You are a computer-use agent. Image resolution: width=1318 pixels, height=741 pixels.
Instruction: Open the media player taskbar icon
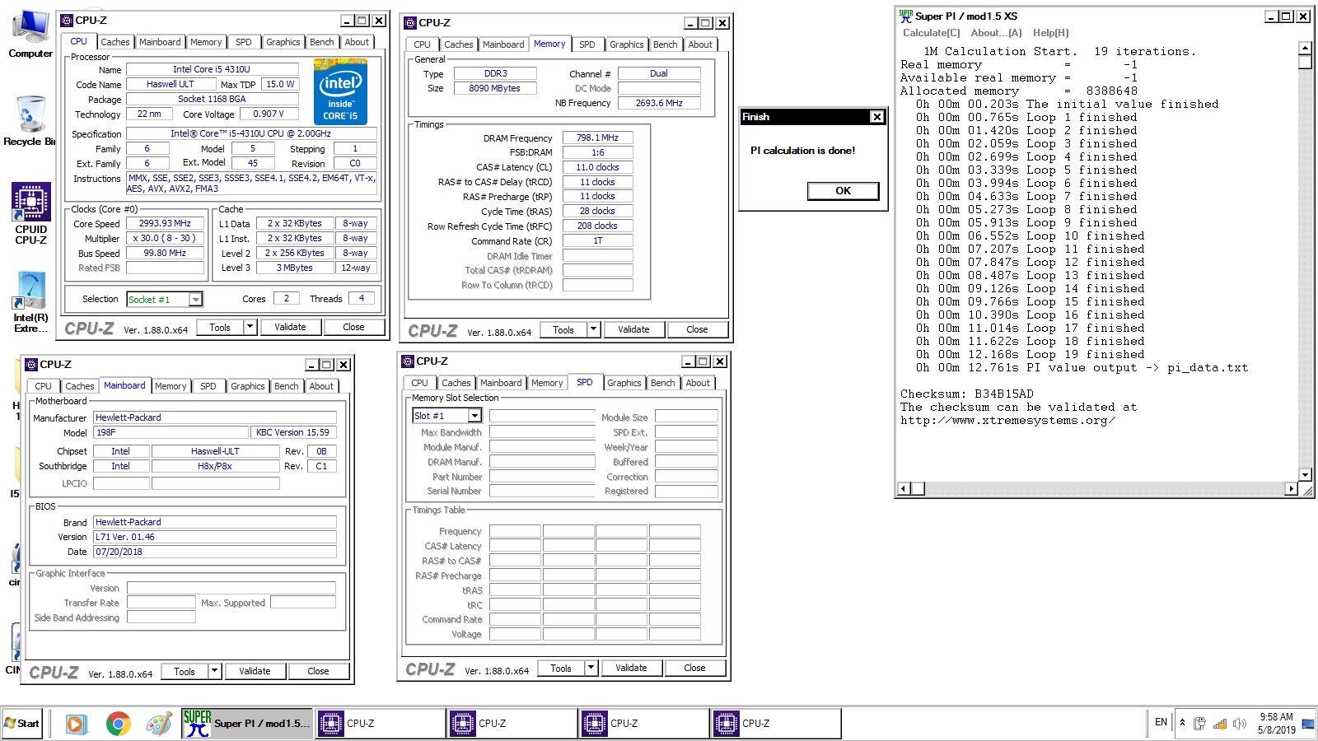75,724
